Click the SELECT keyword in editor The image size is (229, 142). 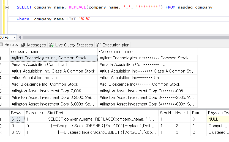click(24, 7)
